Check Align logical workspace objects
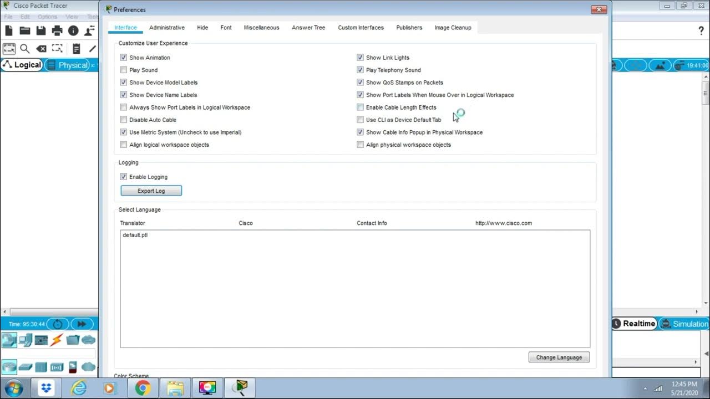 click(x=124, y=145)
